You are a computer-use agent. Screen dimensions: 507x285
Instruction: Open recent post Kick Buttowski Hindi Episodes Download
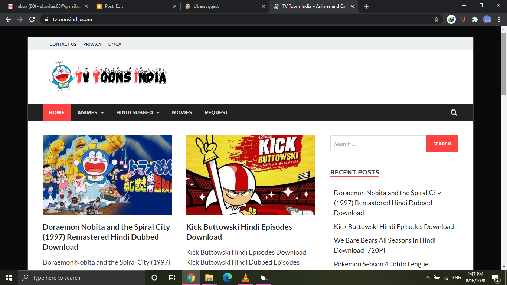394,227
